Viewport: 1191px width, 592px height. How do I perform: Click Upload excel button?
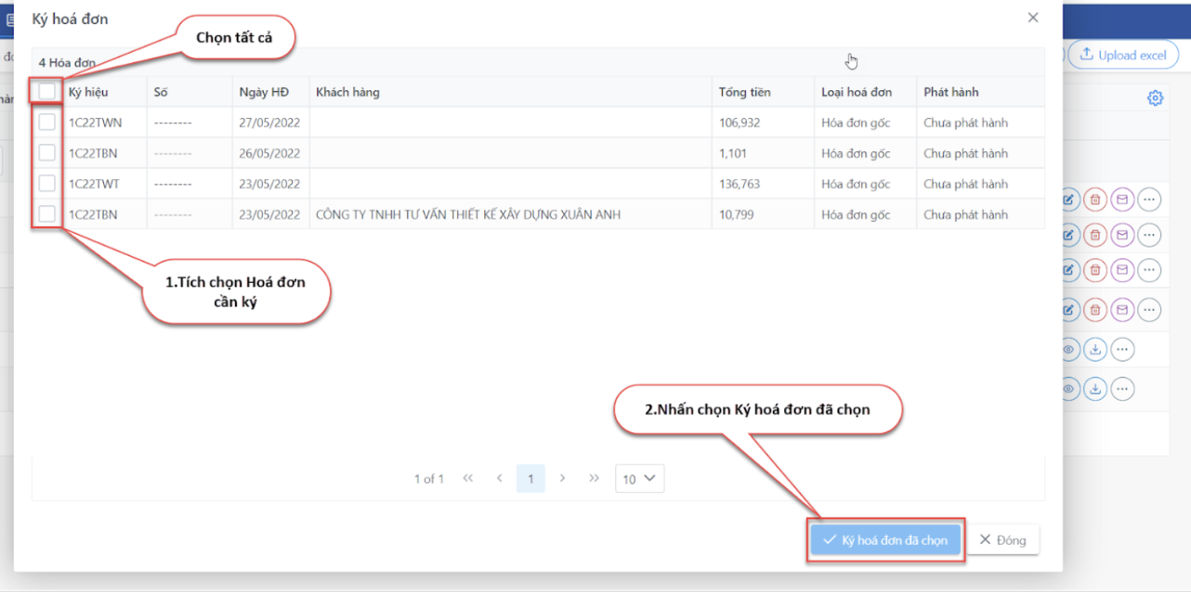coord(1122,55)
